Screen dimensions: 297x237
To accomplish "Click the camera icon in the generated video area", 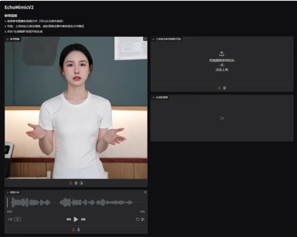I will (x=222, y=118).
